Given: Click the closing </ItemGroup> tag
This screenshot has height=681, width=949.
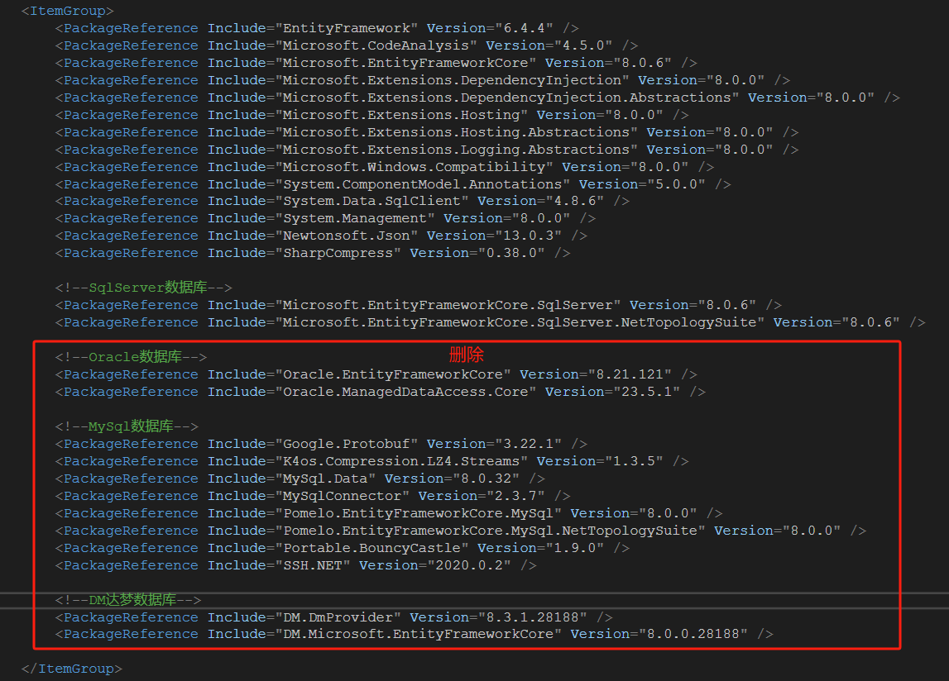Looking at the screenshot, I should tap(71, 669).
